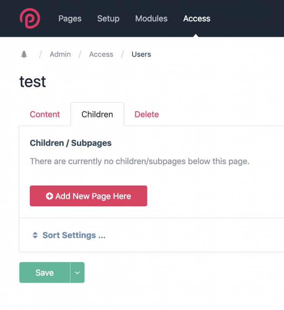This screenshot has width=284, height=310.
Task: Go to the Access breadcrumb link
Action: pos(101,54)
